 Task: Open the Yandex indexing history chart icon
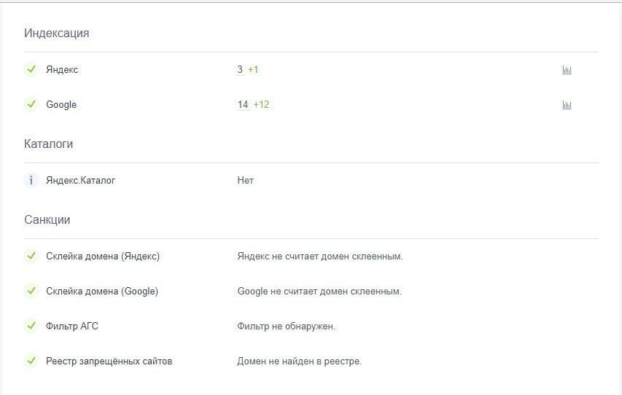click(567, 70)
